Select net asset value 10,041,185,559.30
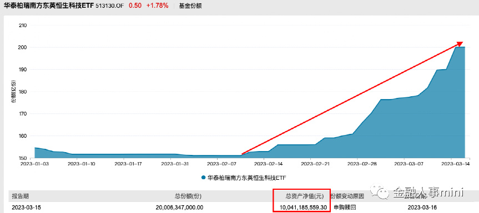Viewport: 479px width, 213px height. tap(303, 207)
